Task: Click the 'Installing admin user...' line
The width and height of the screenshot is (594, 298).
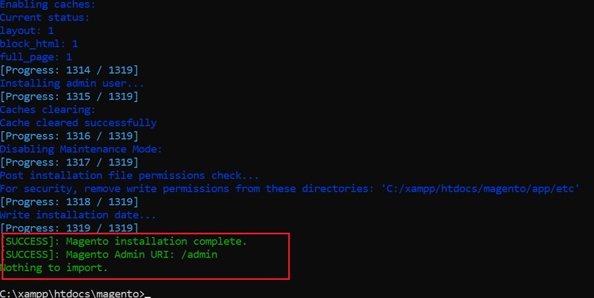Action: (x=72, y=83)
